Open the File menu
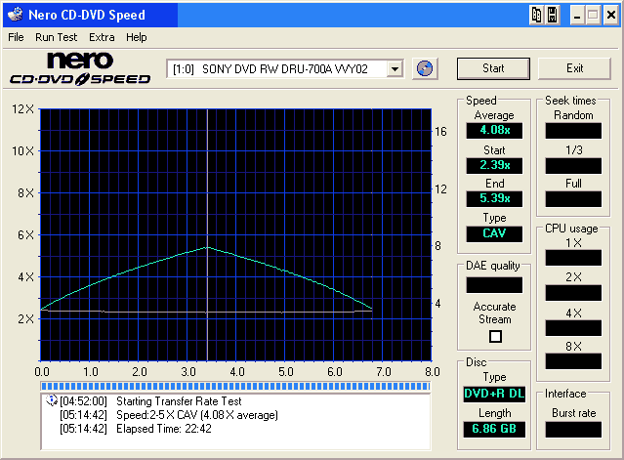Image resolution: width=624 pixels, height=460 pixels. [16, 37]
